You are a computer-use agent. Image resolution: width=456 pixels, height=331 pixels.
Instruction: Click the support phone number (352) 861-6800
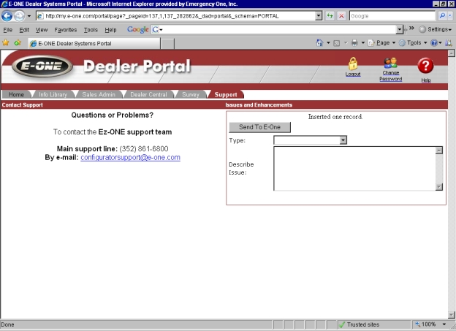click(144, 149)
